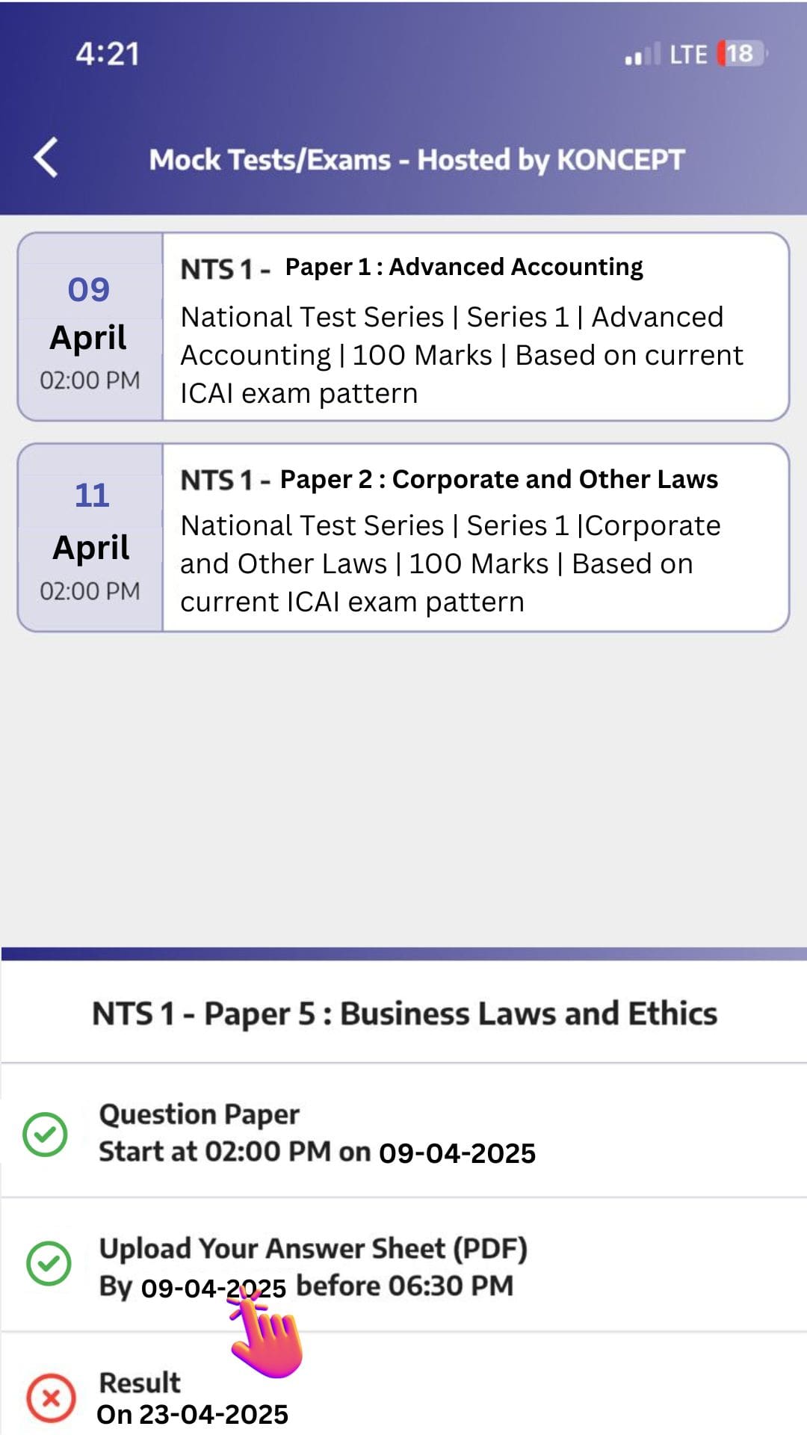Collapse the Paper 5 bottom sheet via its bar
807x1435 pixels.
pos(403,953)
